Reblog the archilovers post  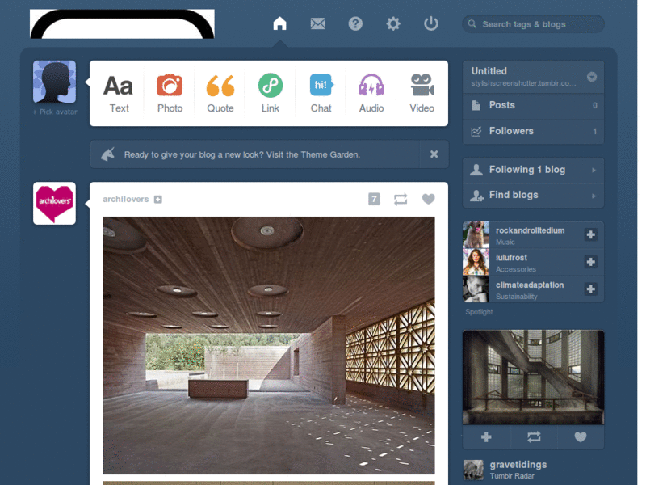point(401,199)
